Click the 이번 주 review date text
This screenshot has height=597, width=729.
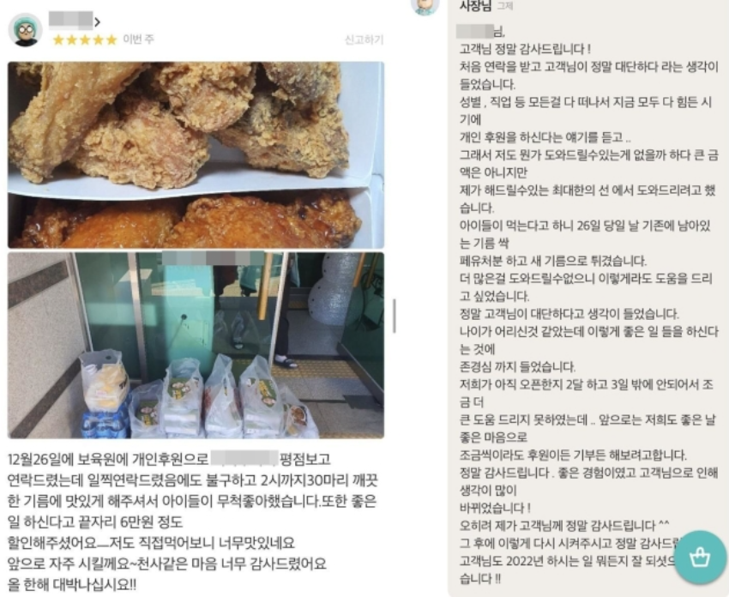[x=138, y=39]
